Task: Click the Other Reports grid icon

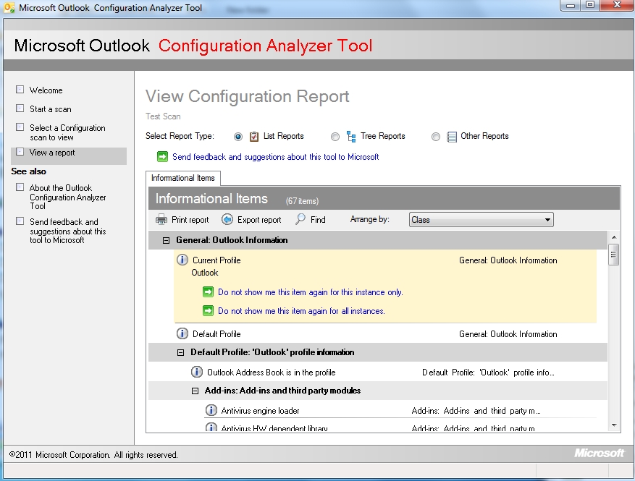Action: [x=451, y=136]
